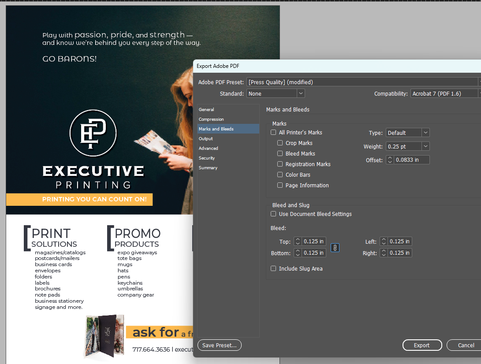Check the Crop Marks option

pos(280,143)
